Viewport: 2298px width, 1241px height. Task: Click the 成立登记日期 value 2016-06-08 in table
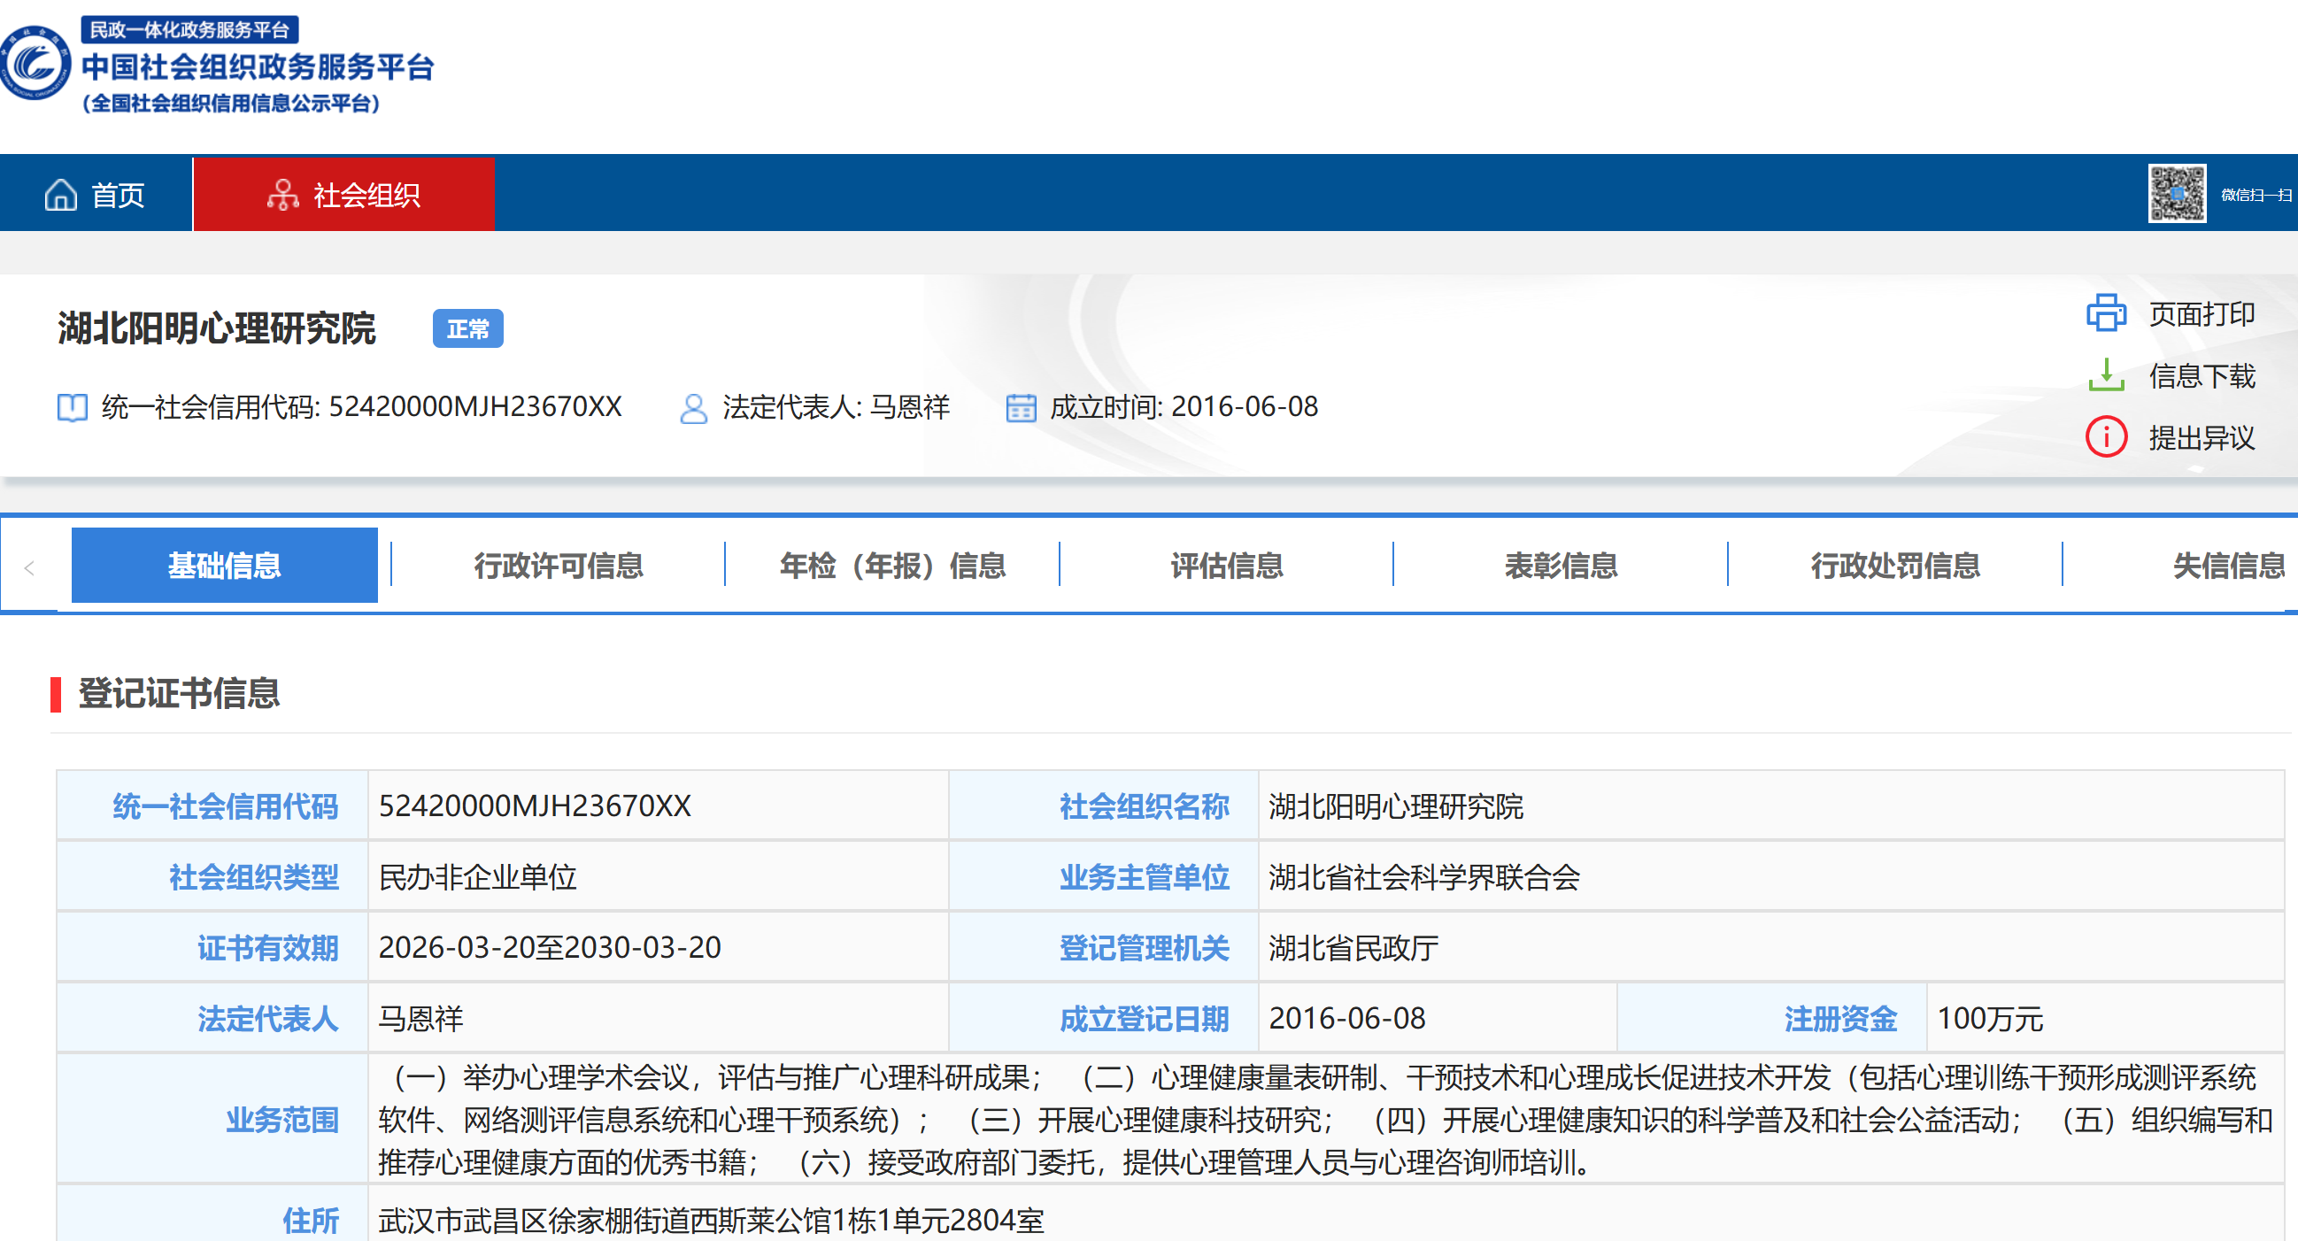point(1438,1018)
